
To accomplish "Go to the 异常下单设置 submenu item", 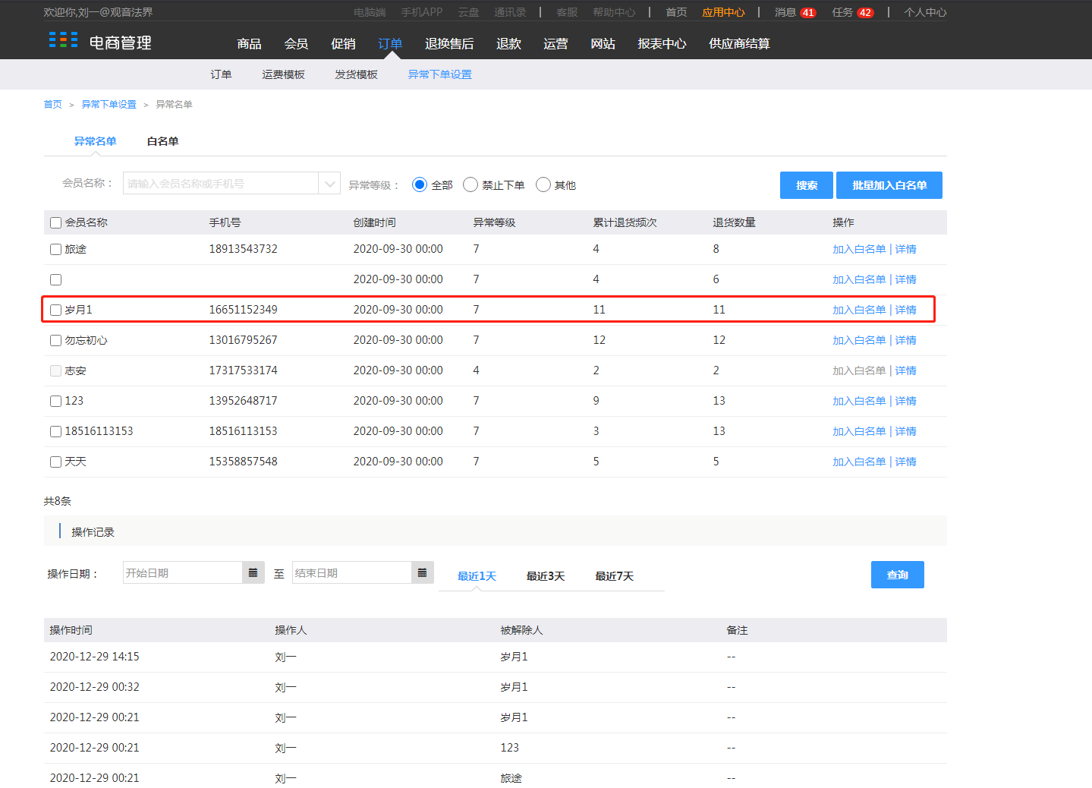I will 439,74.
